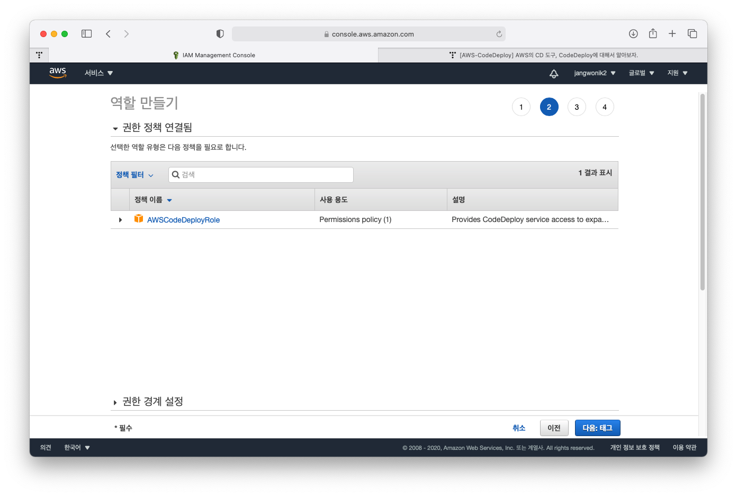
Task: Select step 2 circle in the wizard
Action: [x=549, y=107]
